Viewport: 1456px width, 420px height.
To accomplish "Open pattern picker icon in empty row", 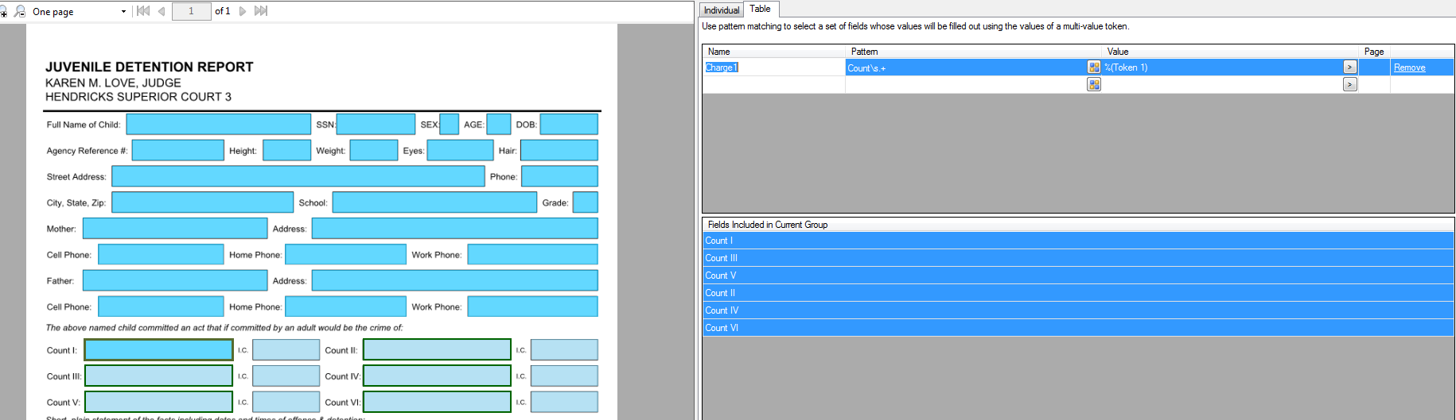I will (1094, 84).
